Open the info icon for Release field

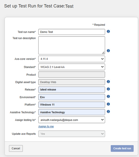coord(108,89)
